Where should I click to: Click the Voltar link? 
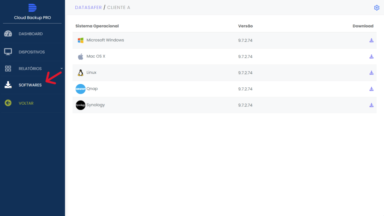(x=26, y=103)
